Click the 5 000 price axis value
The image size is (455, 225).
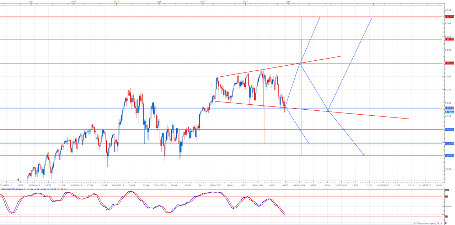click(448, 103)
